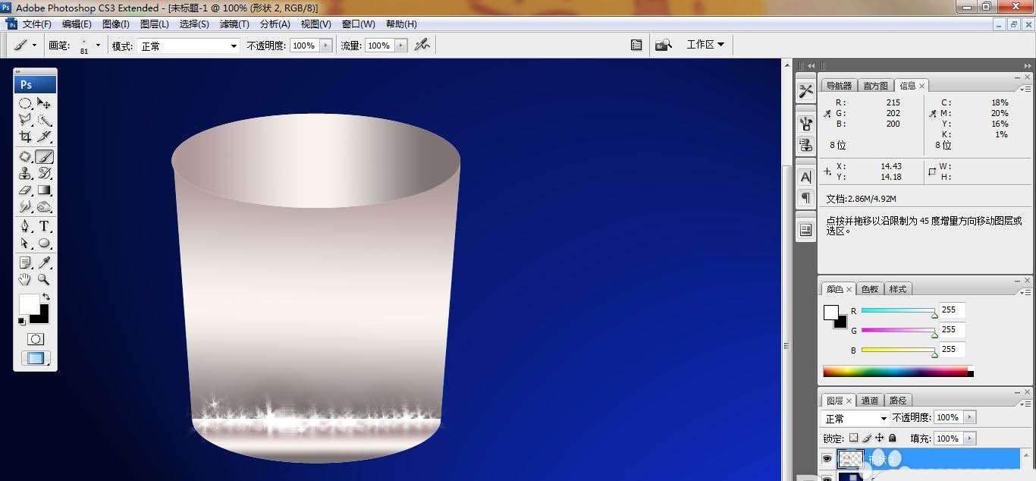
Task: Open the Clone Source dock icon
Action: pos(805,144)
